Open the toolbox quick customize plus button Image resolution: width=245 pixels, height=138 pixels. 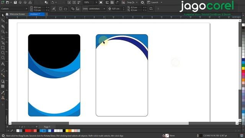pos(3,105)
